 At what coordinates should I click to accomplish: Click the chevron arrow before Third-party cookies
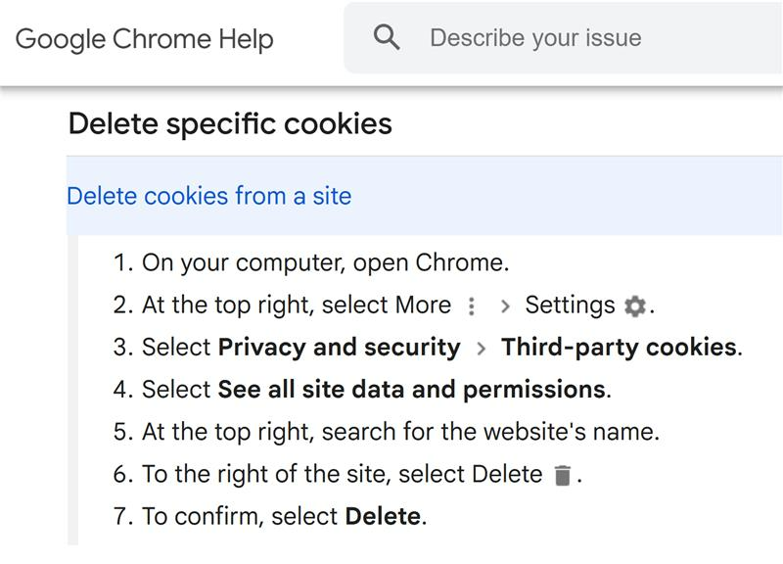482,349
